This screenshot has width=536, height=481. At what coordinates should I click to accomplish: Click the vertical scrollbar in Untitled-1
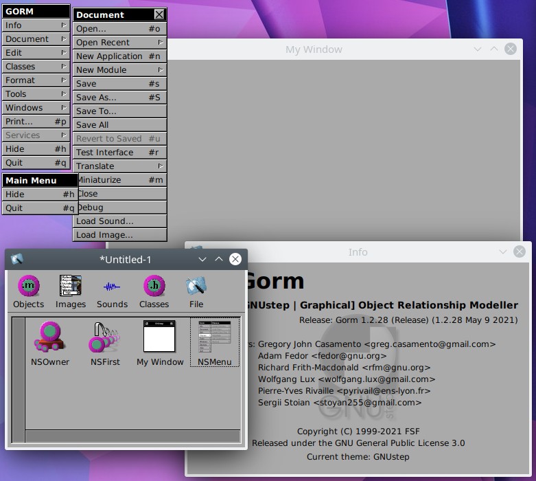tap(19, 379)
